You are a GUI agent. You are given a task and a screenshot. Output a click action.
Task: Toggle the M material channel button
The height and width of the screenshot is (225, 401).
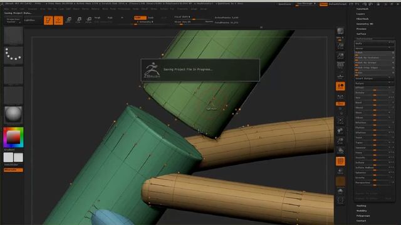[x=122, y=17]
